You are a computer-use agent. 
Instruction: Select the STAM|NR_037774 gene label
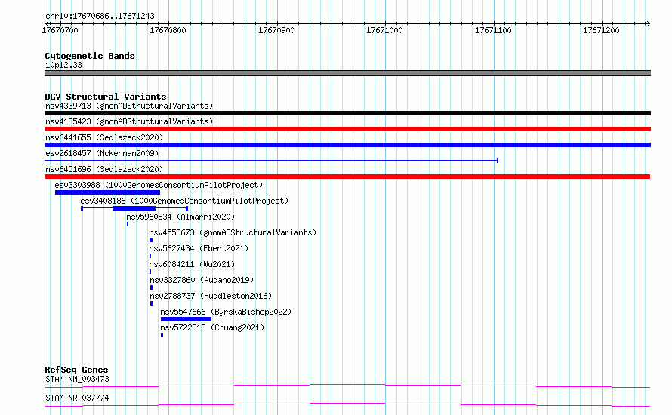[77, 398]
